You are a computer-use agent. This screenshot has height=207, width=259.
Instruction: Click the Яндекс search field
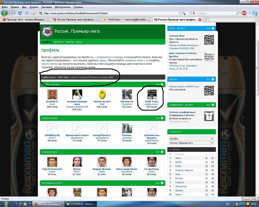coord(217,13)
